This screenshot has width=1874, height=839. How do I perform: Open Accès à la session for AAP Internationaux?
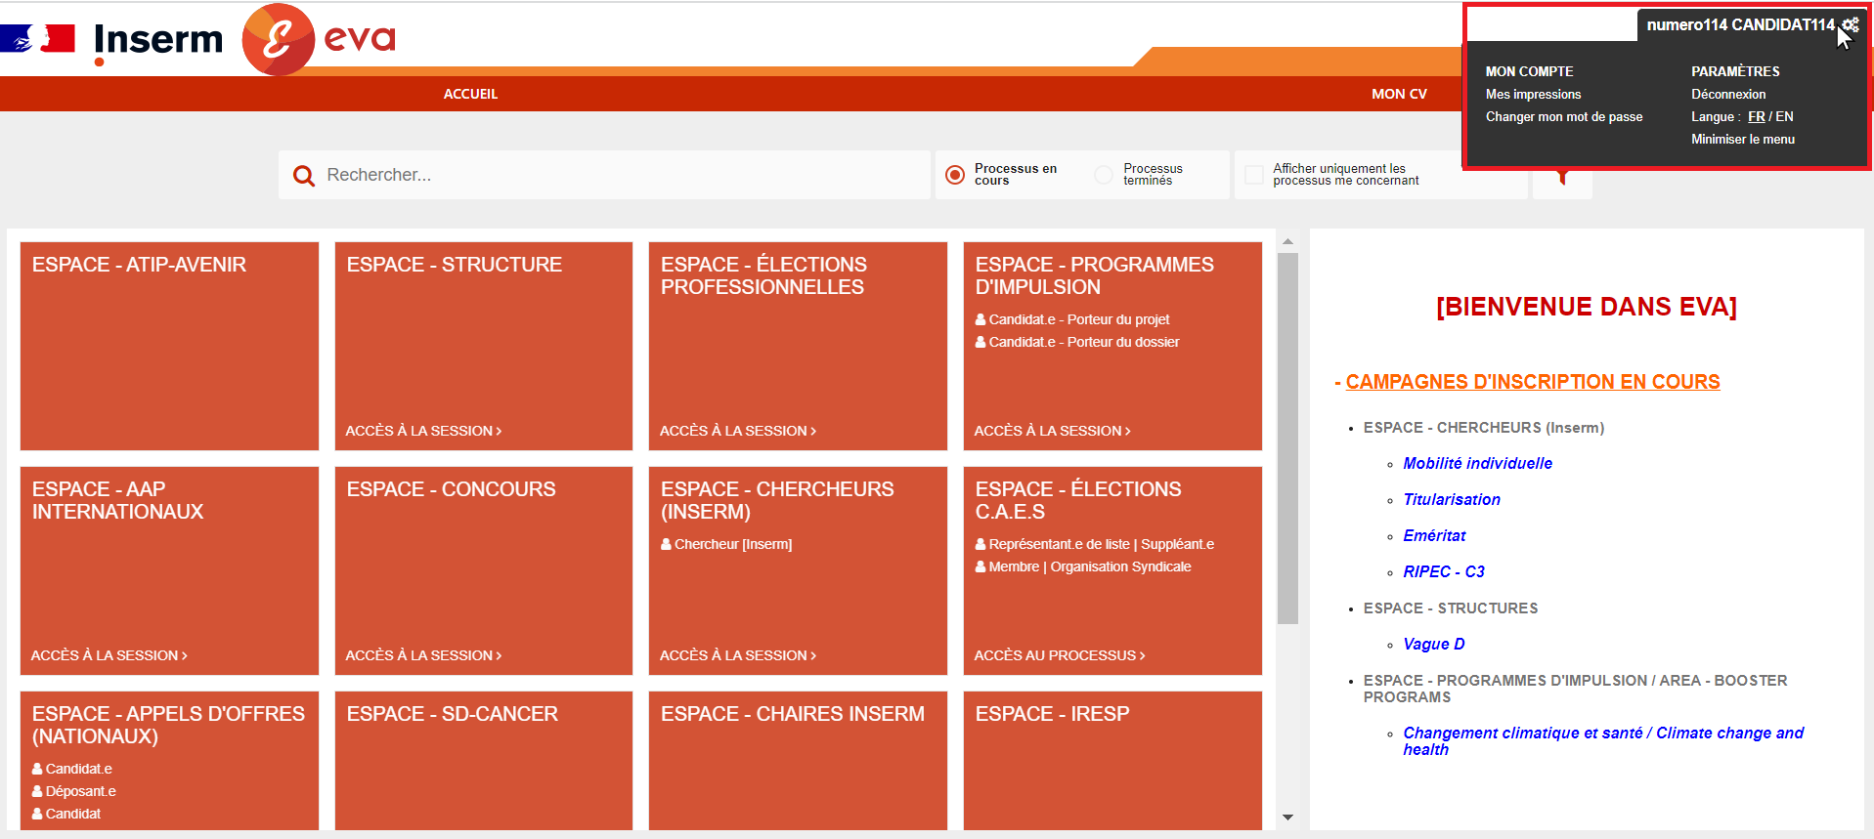109,655
